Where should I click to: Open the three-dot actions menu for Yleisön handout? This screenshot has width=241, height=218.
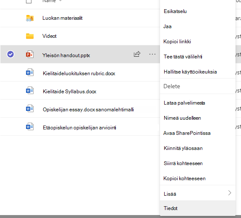pos(152,54)
